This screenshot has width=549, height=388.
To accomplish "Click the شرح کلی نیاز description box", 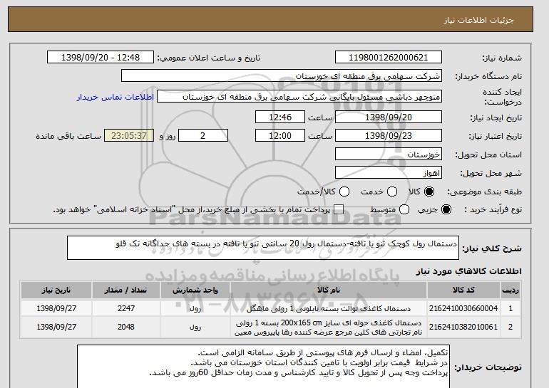I will [263, 248].
